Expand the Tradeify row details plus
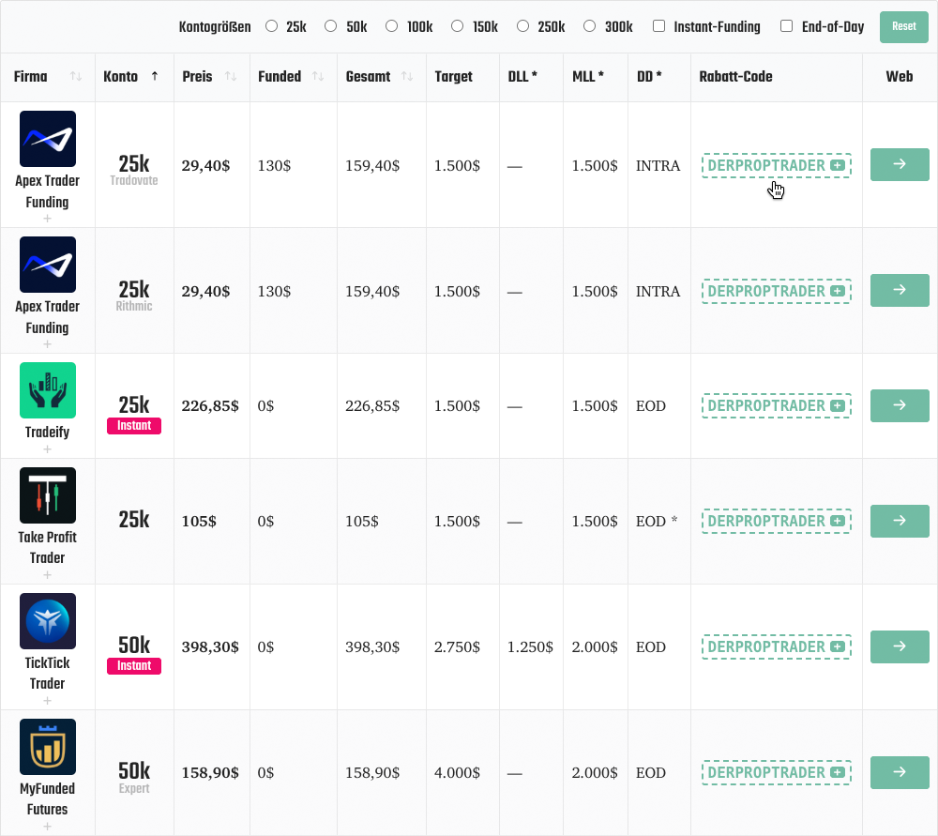 point(47,449)
